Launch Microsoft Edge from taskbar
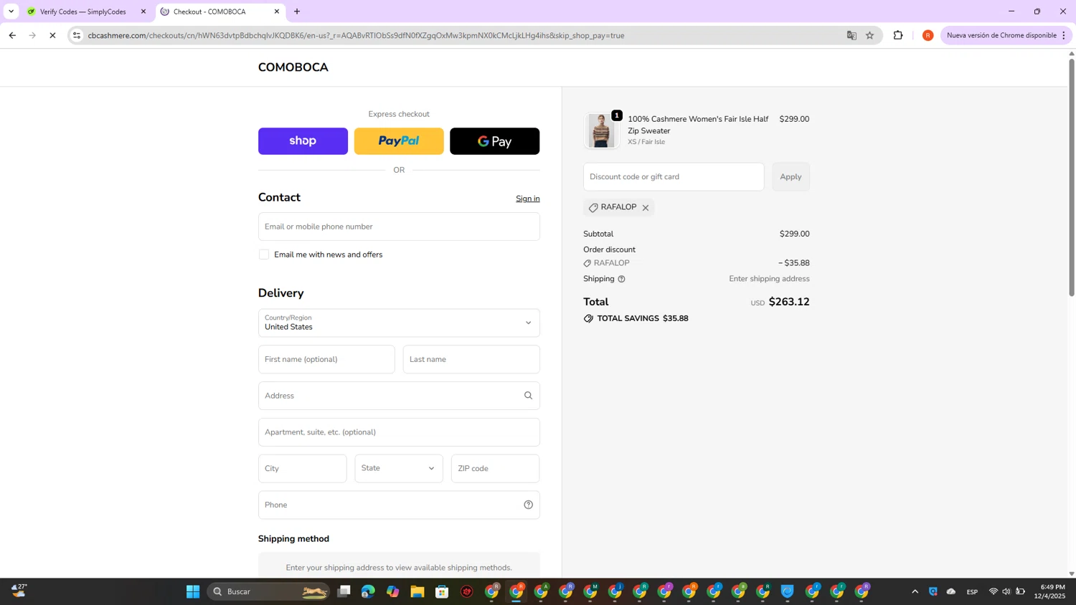Image resolution: width=1076 pixels, height=605 pixels. tap(369, 591)
